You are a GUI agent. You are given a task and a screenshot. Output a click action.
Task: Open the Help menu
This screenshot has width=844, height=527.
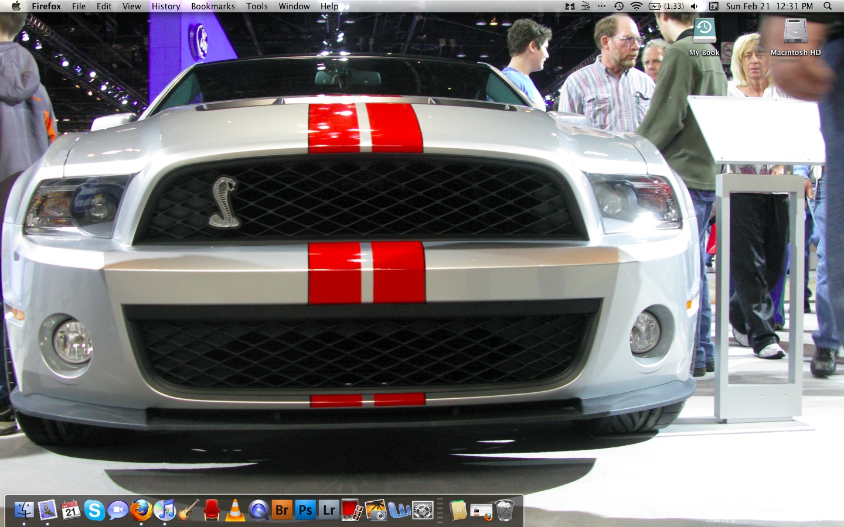click(329, 6)
